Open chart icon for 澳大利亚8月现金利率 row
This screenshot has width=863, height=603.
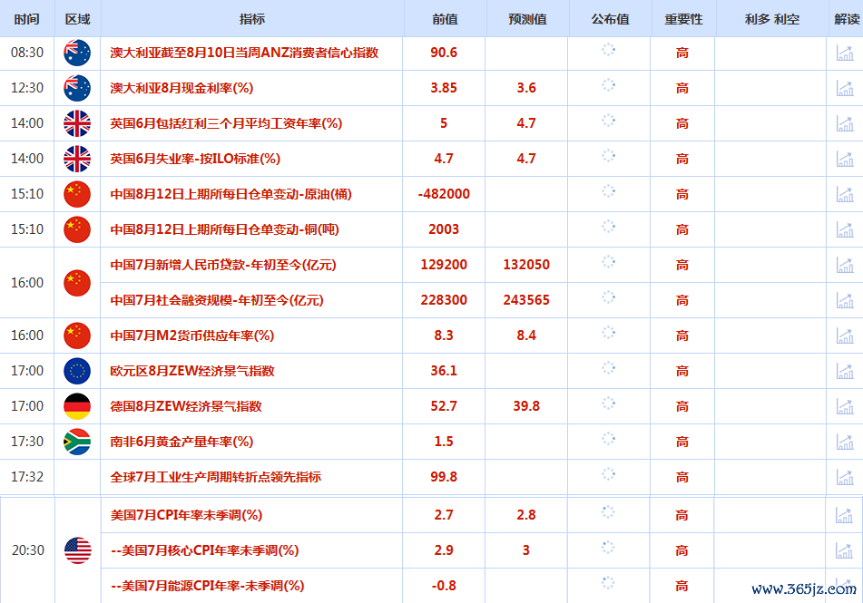(x=844, y=88)
